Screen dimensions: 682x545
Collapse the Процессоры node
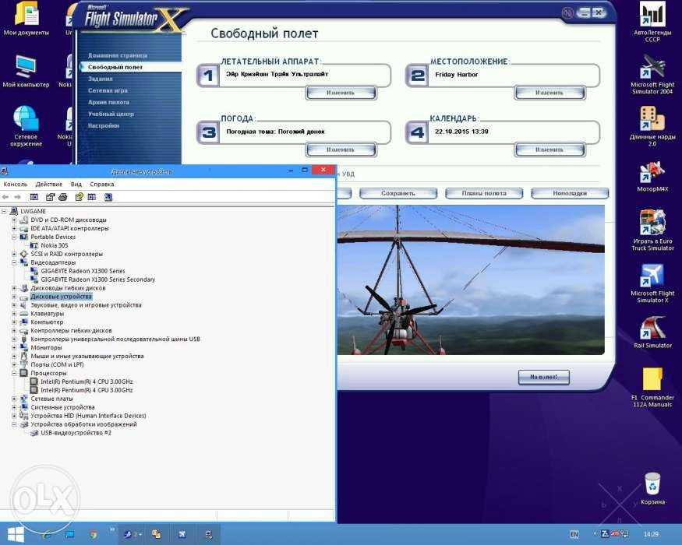[14, 374]
